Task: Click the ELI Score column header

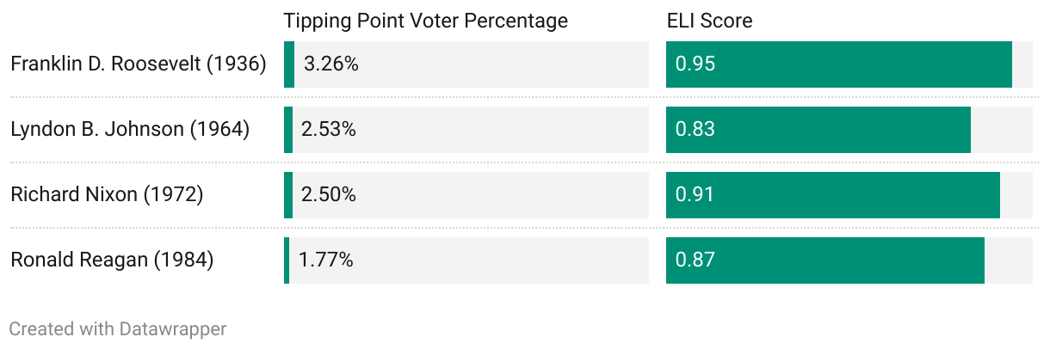Action: tap(709, 21)
